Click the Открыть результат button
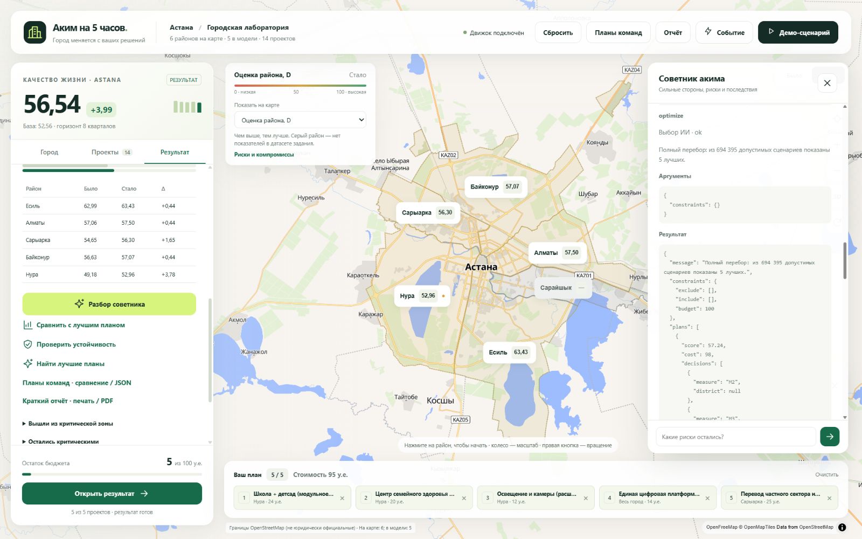 tap(112, 493)
